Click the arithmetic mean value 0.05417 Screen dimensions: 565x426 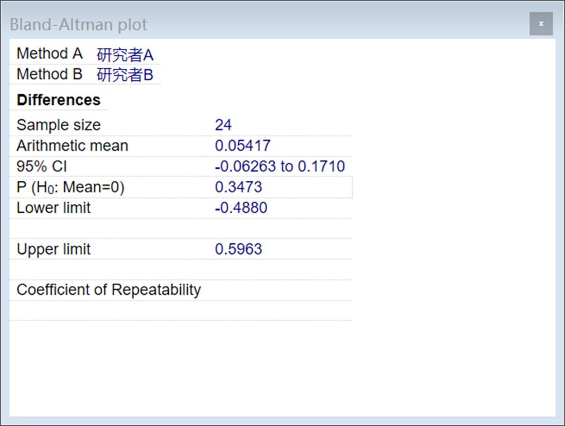click(243, 146)
